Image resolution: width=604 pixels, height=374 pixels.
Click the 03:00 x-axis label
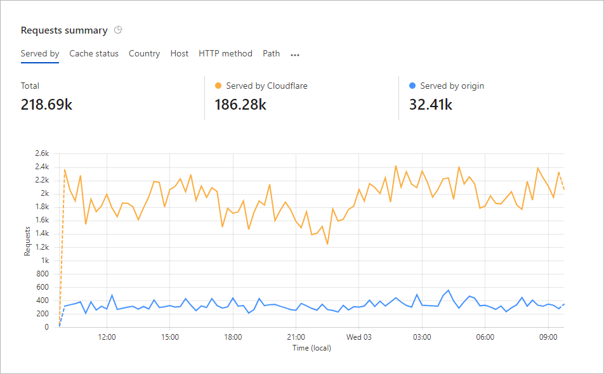pyautogui.click(x=422, y=337)
